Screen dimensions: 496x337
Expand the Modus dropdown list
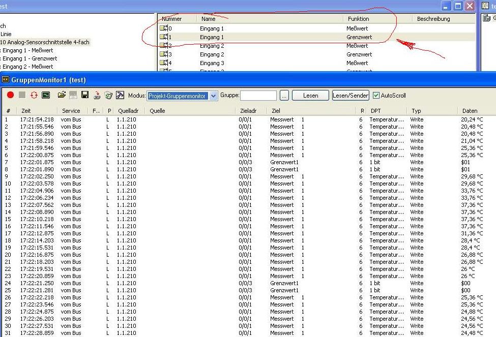coord(213,96)
